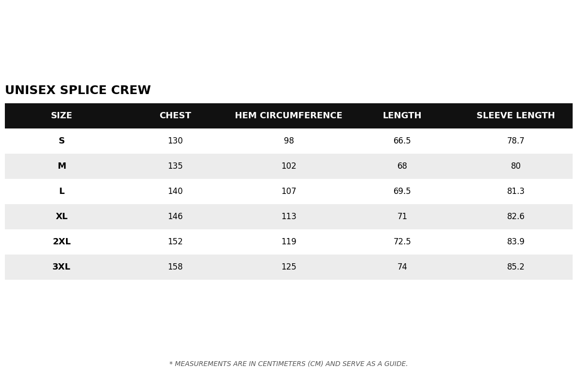577x383 pixels.
Task: Click chest value 152 in 2XL row
Action: pyautogui.click(x=175, y=241)
